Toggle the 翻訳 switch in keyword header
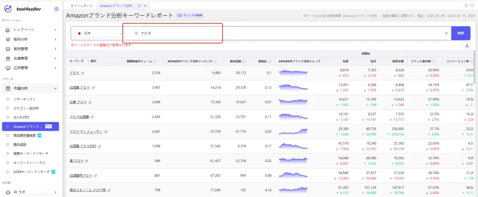The width and height of the screenshot is (478, 197). 87,61
